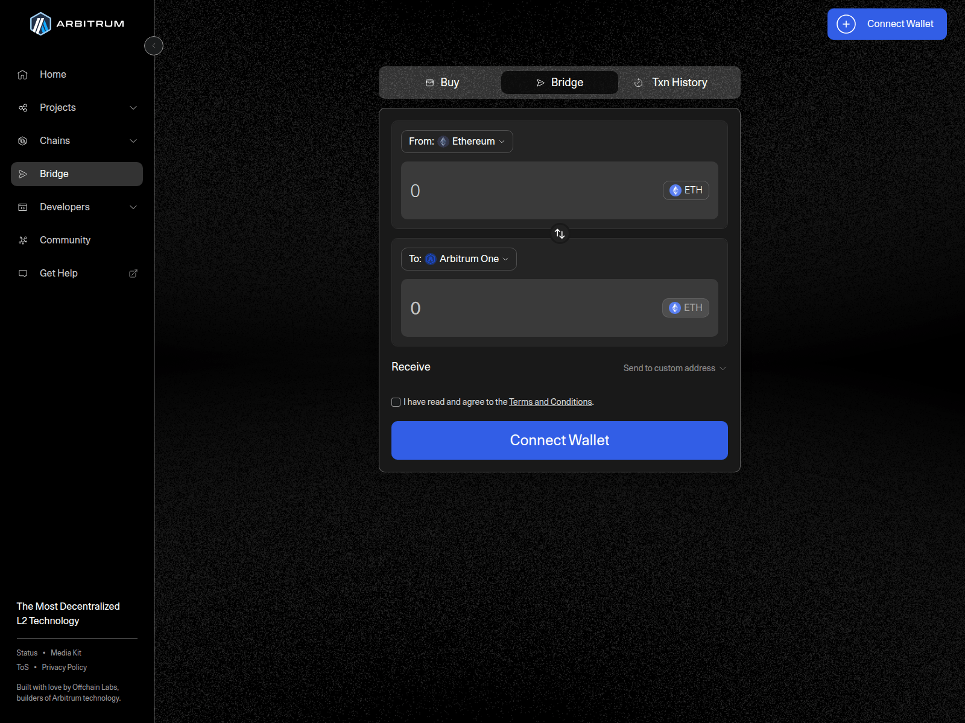Click the Arbitrum One logo in To selector
The height and width of the screenshot is (723, 965).
click(431, 259)
